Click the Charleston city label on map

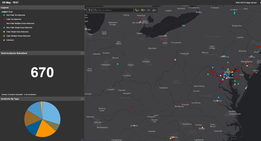click(x=164, y=88)
